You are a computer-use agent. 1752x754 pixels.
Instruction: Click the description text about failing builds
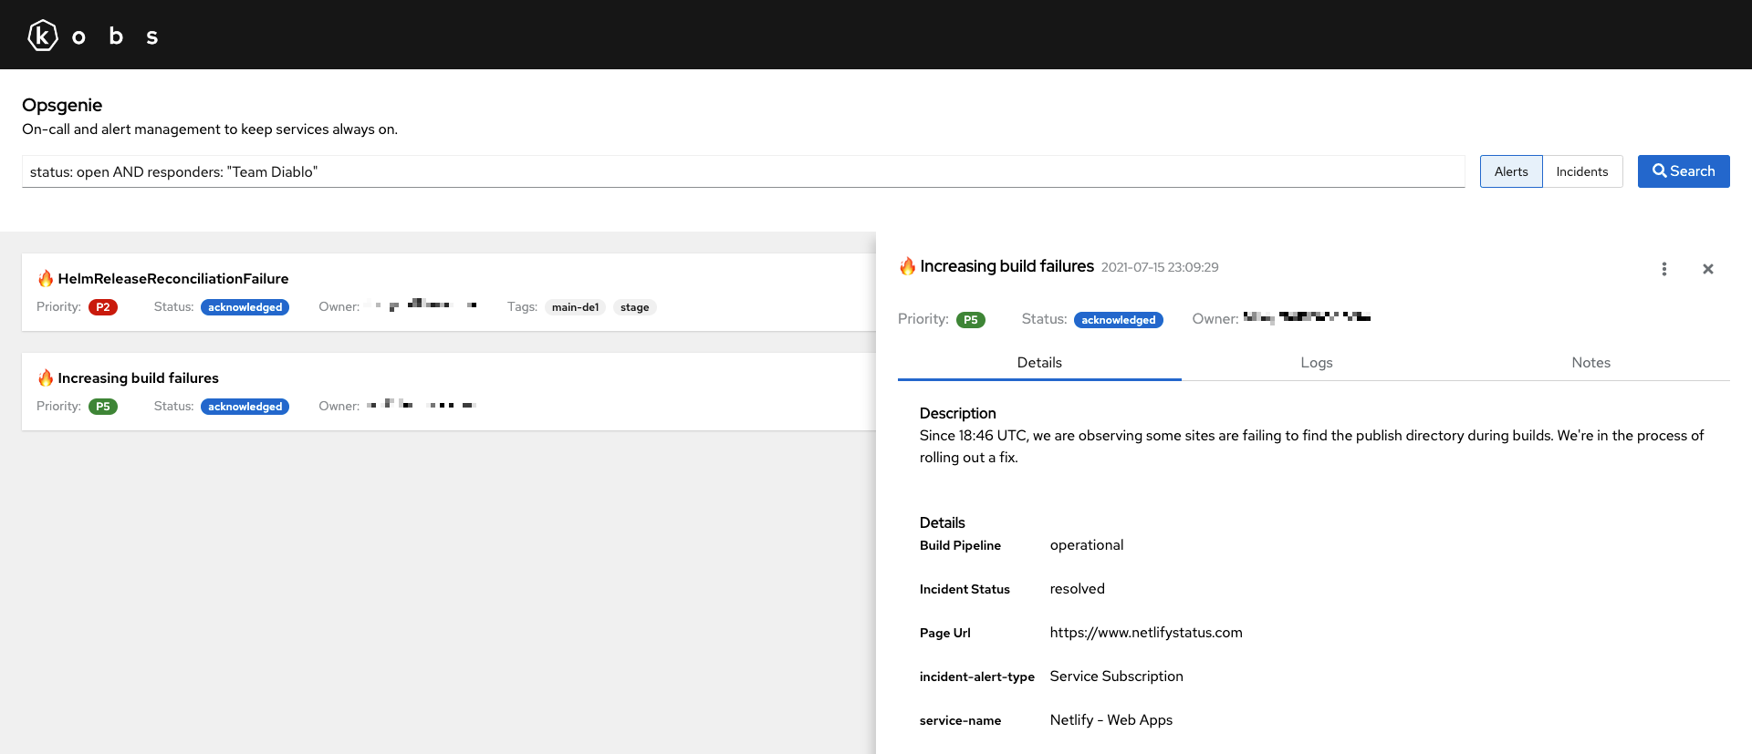pos(1311,447)
